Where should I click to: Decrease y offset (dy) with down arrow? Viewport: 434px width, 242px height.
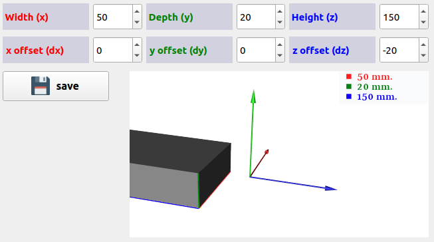coord(280,55)
